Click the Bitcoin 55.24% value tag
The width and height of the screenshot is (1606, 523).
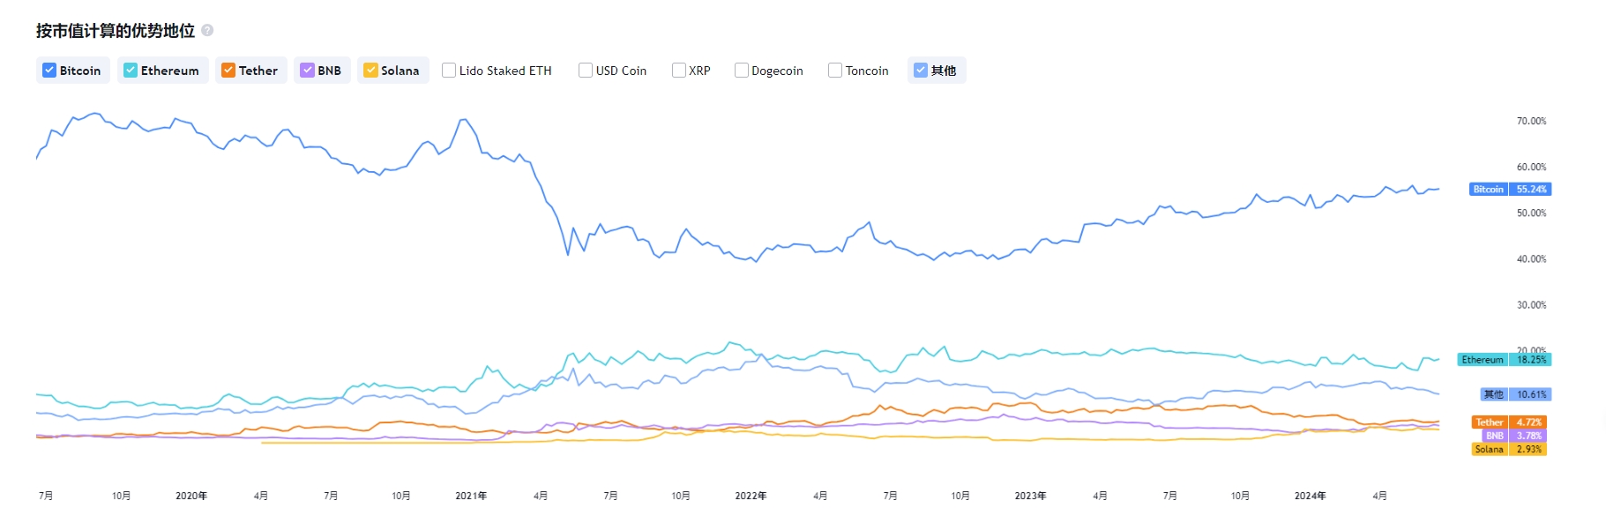click(x=1510, y=190)
